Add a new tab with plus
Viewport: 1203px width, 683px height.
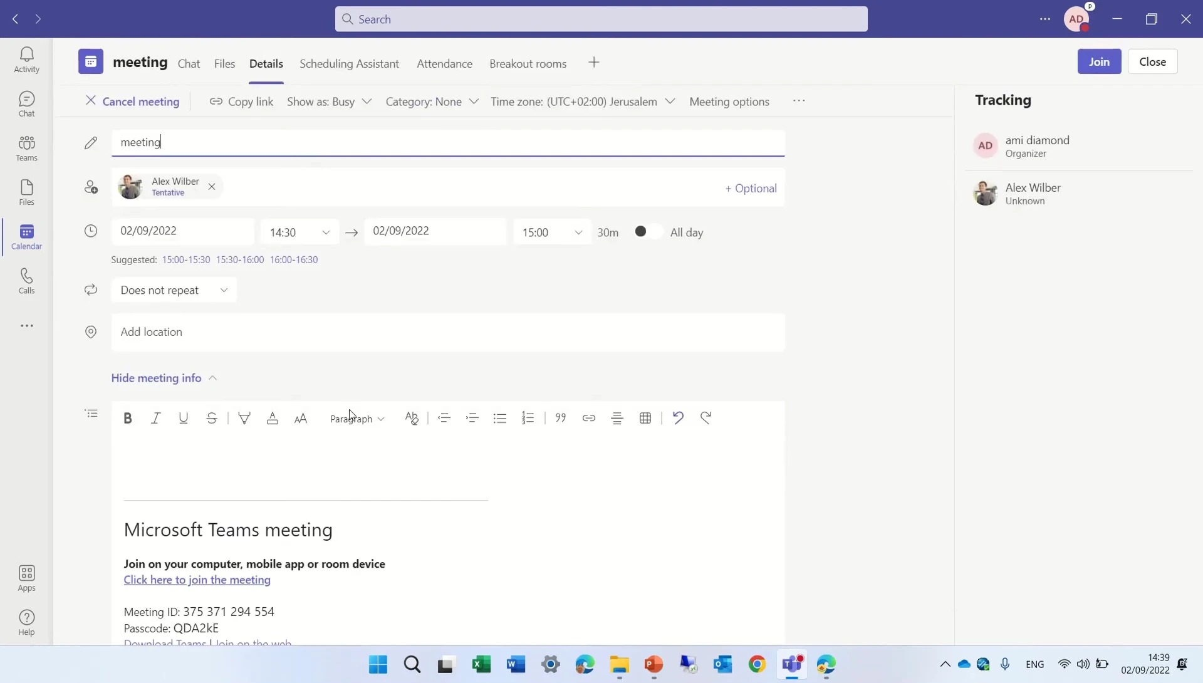coord(594,63)
